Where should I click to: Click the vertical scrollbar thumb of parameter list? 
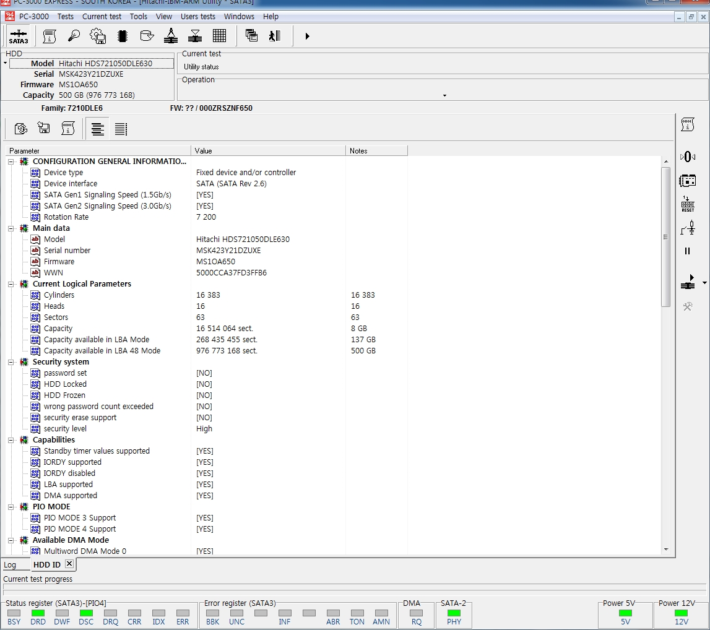[x=665, y=236]
